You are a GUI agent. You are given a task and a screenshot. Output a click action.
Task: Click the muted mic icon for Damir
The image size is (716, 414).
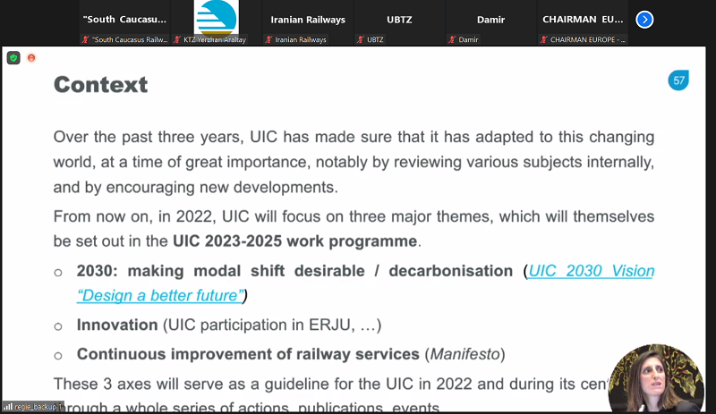[x=453, y=39]
